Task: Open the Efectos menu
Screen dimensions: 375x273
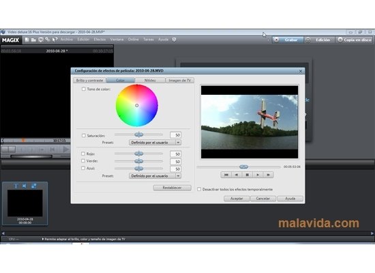Action: [100, 40]
